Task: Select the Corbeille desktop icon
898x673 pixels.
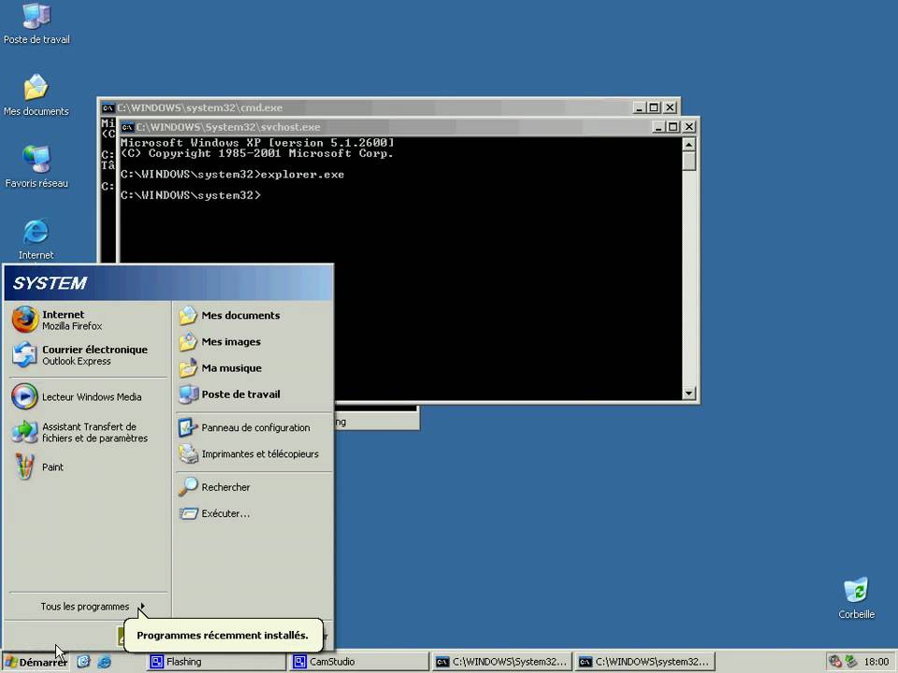Action: [x=856, y=598]
